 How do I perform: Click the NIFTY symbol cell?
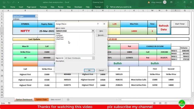[x=25, y=31]
